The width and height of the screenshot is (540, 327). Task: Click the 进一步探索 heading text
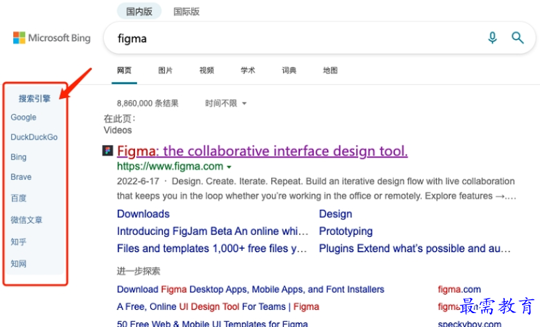coord(138,271)
